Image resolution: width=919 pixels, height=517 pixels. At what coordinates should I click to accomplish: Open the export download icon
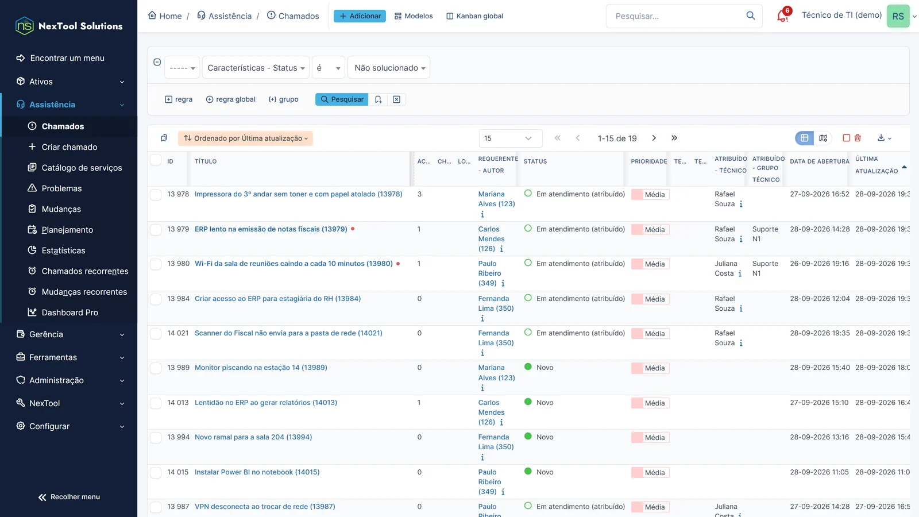[x=884, y=138]
